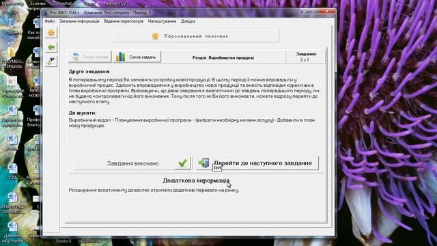Click the green checkmark on Завдання виконано
The height and width of the screenshot is (246, 437).
click(x=183, y=163)
